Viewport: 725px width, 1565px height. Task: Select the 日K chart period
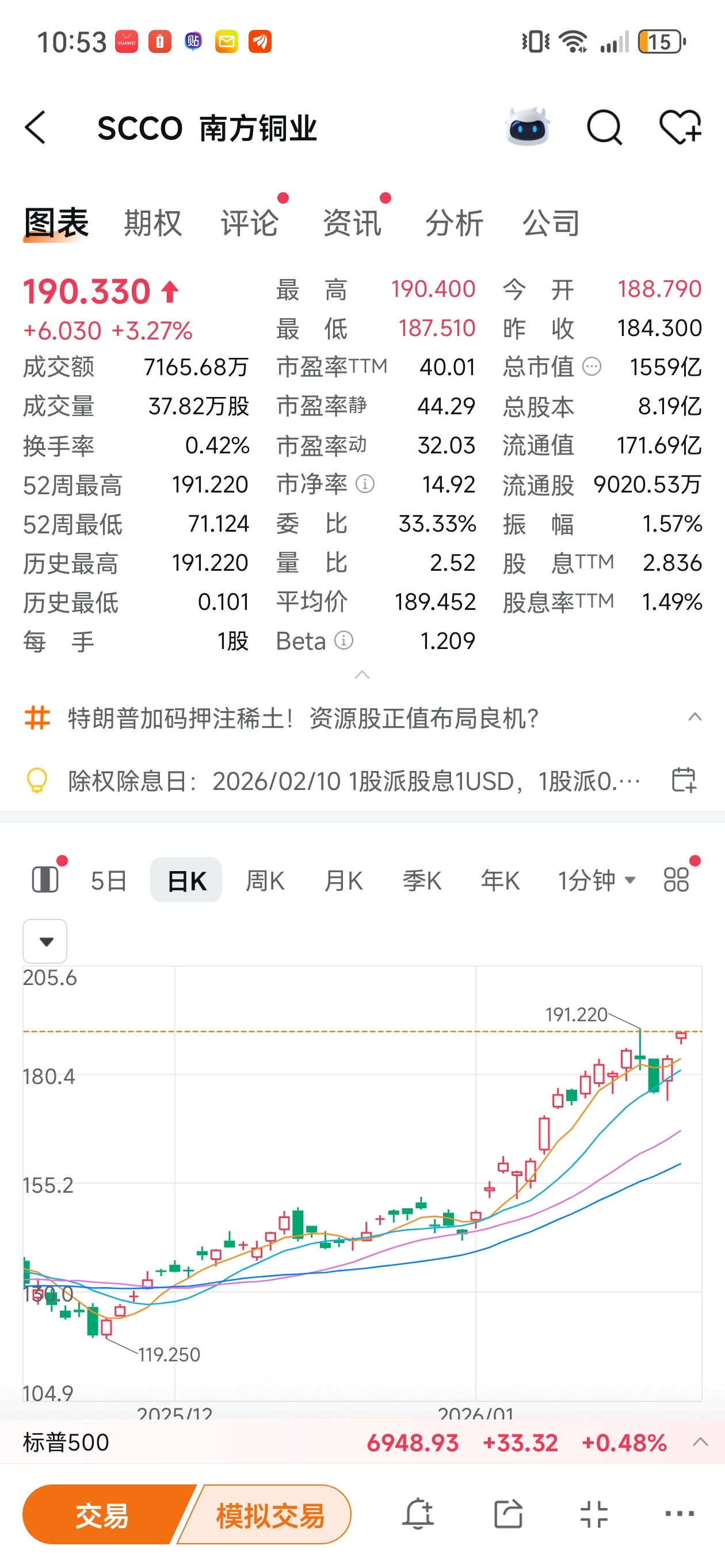(x=186, y=880)
